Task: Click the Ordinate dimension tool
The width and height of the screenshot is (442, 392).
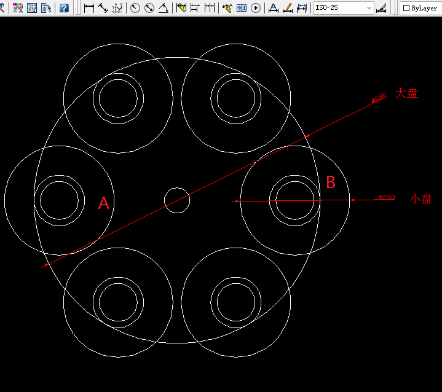Action: click(118, 8)
